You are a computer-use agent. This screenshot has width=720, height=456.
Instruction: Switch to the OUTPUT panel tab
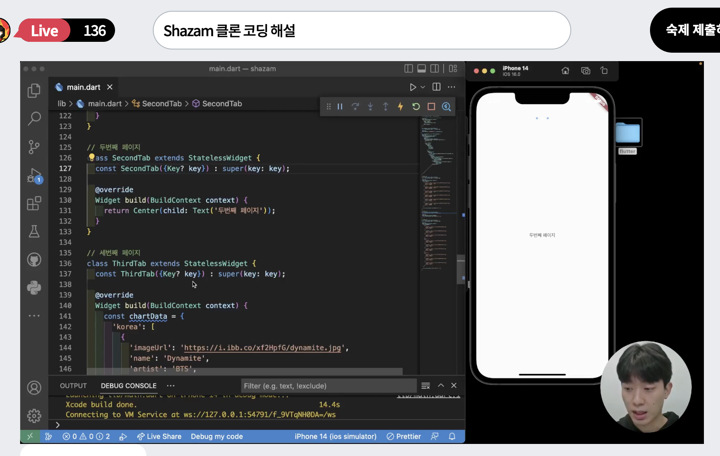coord(73,386)
